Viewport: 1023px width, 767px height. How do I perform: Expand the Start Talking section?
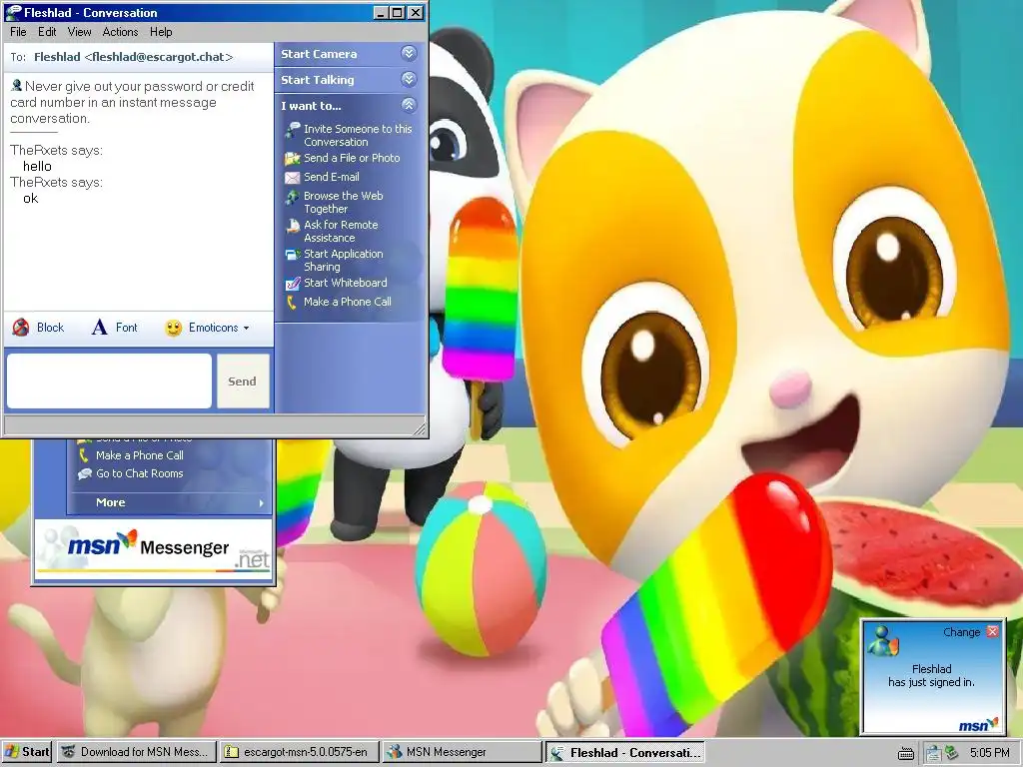(x=409, y=79)
